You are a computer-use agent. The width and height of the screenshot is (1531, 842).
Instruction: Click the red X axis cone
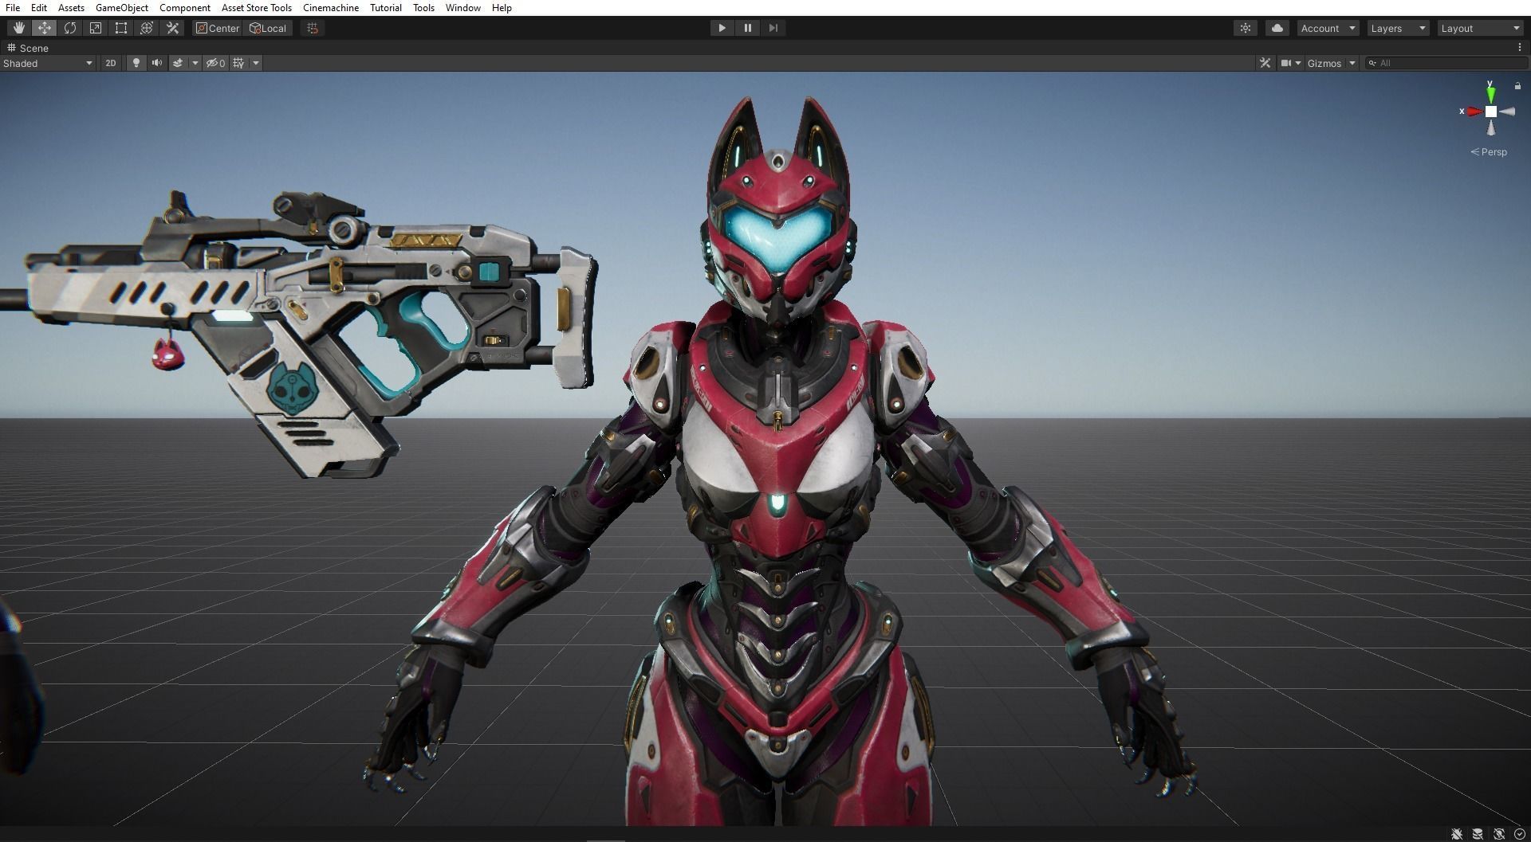1474,112
